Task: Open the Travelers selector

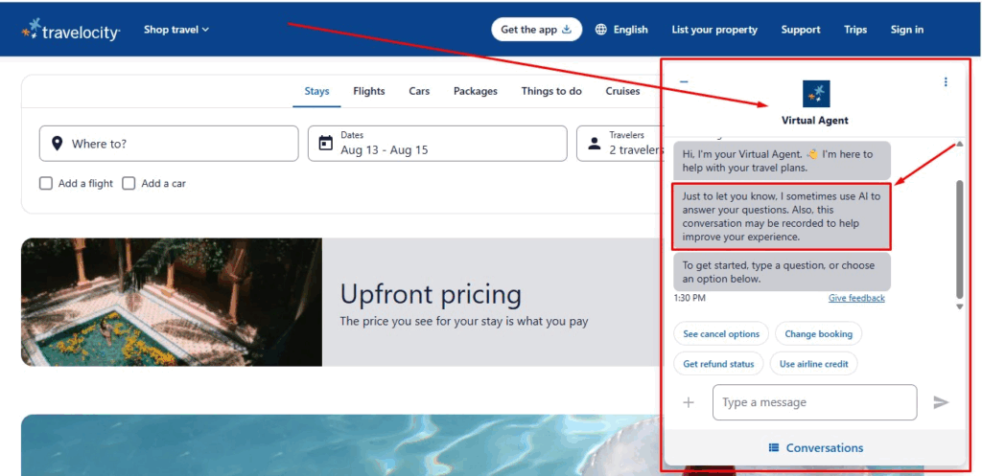Action: click(619, 144)
